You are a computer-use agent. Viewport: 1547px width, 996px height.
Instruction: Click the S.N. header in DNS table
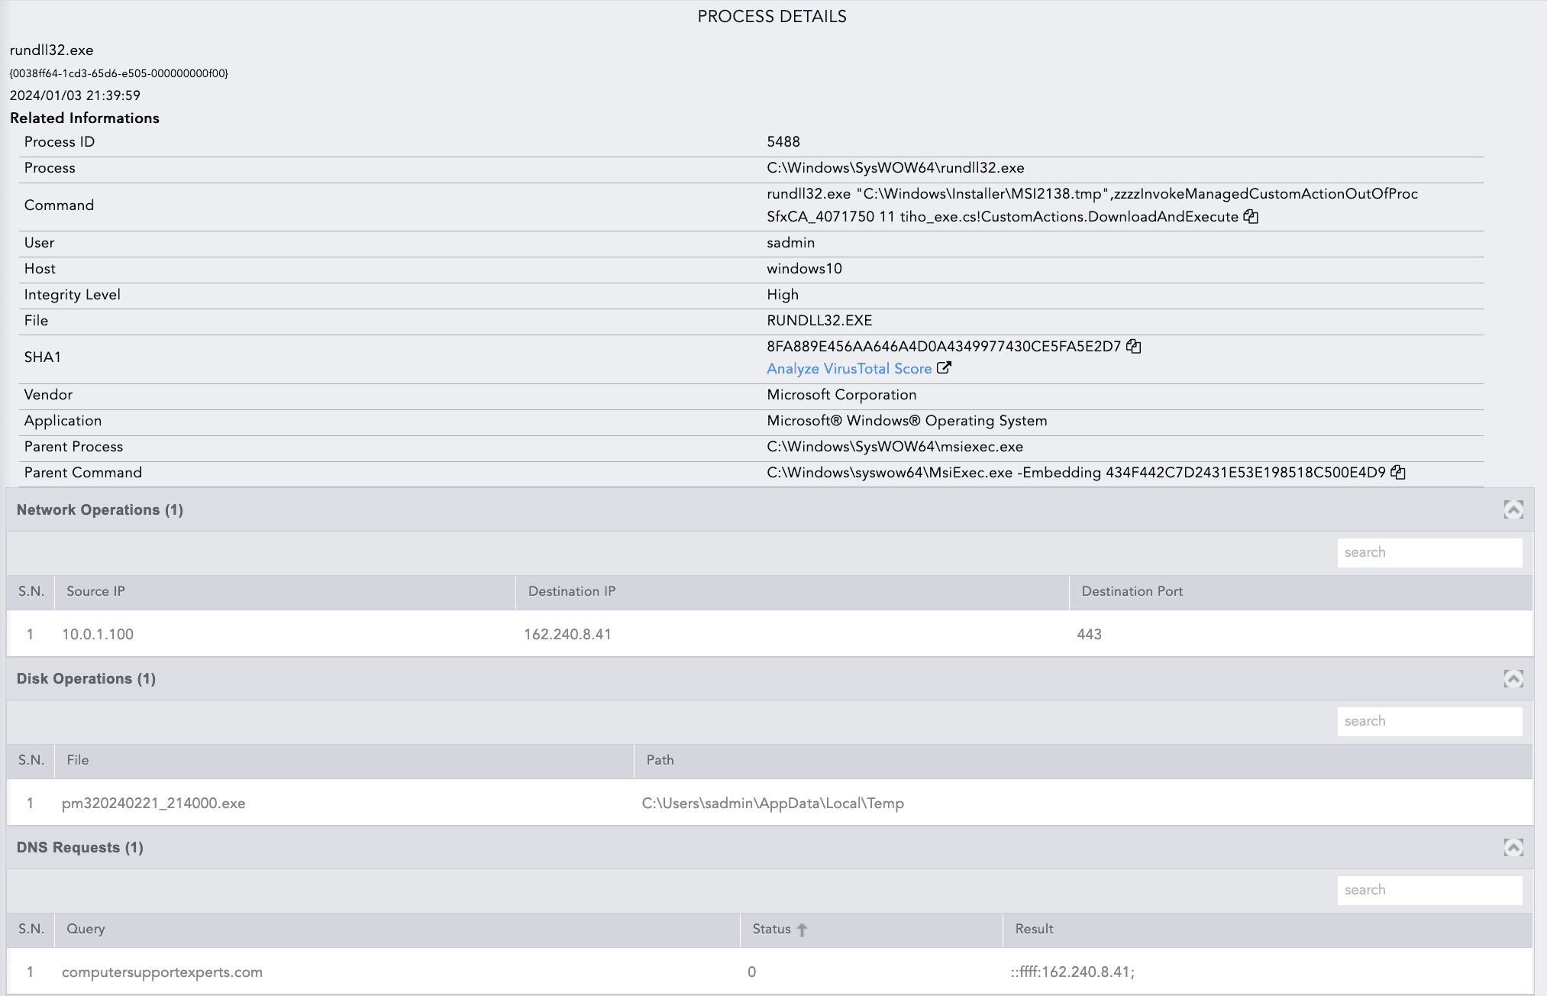(x=31, y=929)
